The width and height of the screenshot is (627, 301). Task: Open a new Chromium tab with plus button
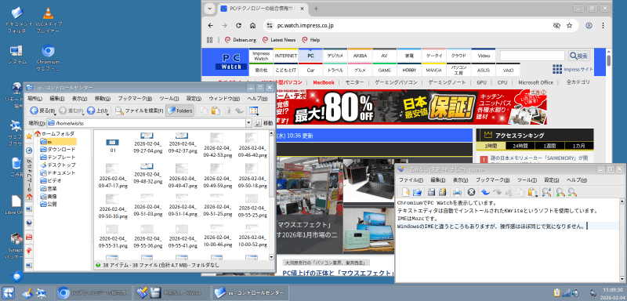316,9
